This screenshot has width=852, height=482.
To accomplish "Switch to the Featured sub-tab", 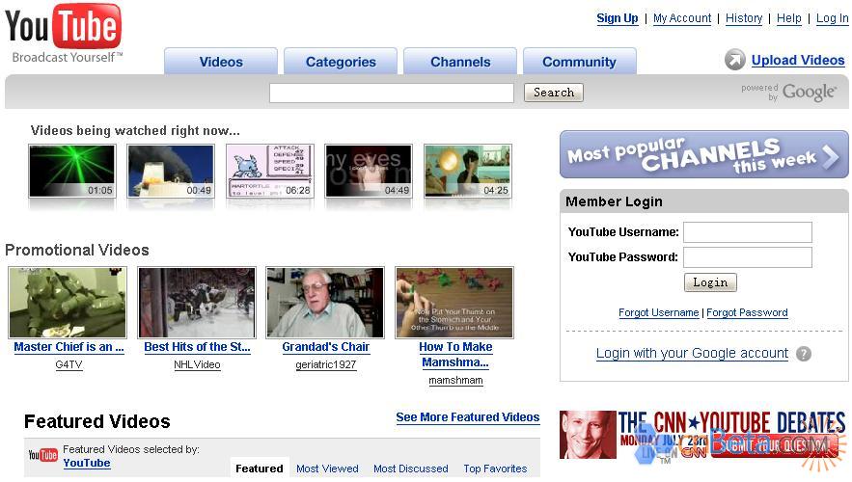I will click(260, 468).
